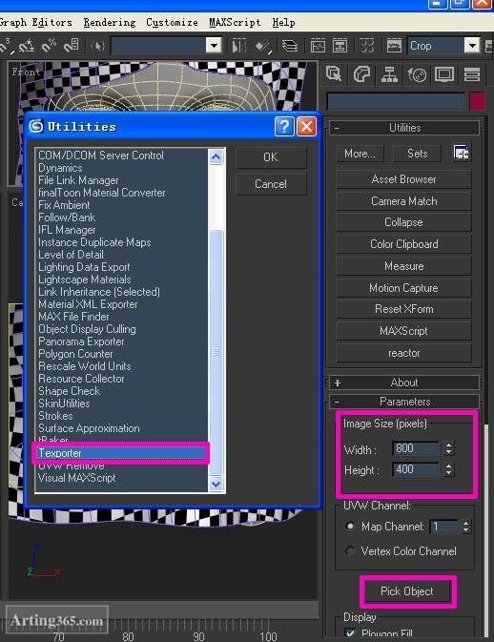
Task: Switch to the Motion command panel tab
Action: click(417, 74)
